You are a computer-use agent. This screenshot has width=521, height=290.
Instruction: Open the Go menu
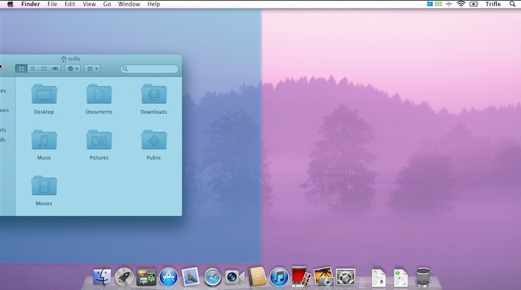107,4
